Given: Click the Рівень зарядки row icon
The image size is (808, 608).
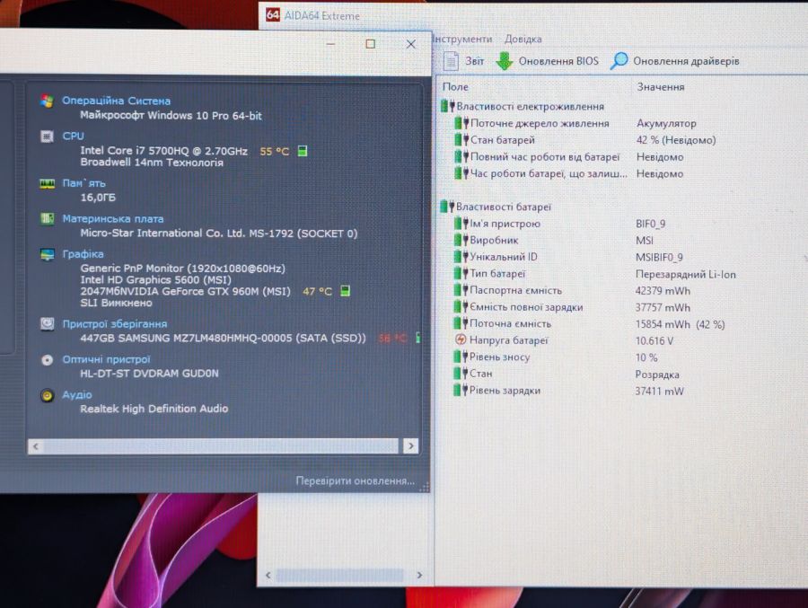Looking at the screenshot, I should [461, 391].
